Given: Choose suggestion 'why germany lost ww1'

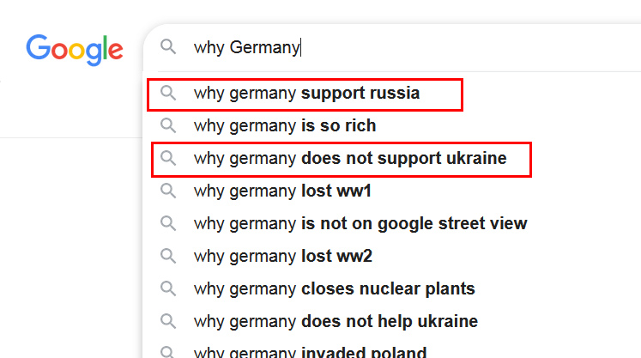Looking at the screenshot, I should (282, 191).
